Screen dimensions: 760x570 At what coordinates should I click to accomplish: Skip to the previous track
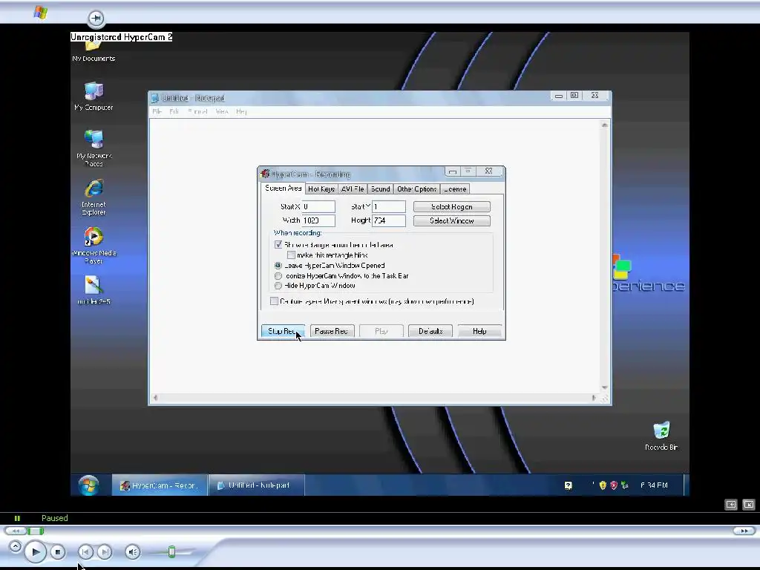(86, 551)
